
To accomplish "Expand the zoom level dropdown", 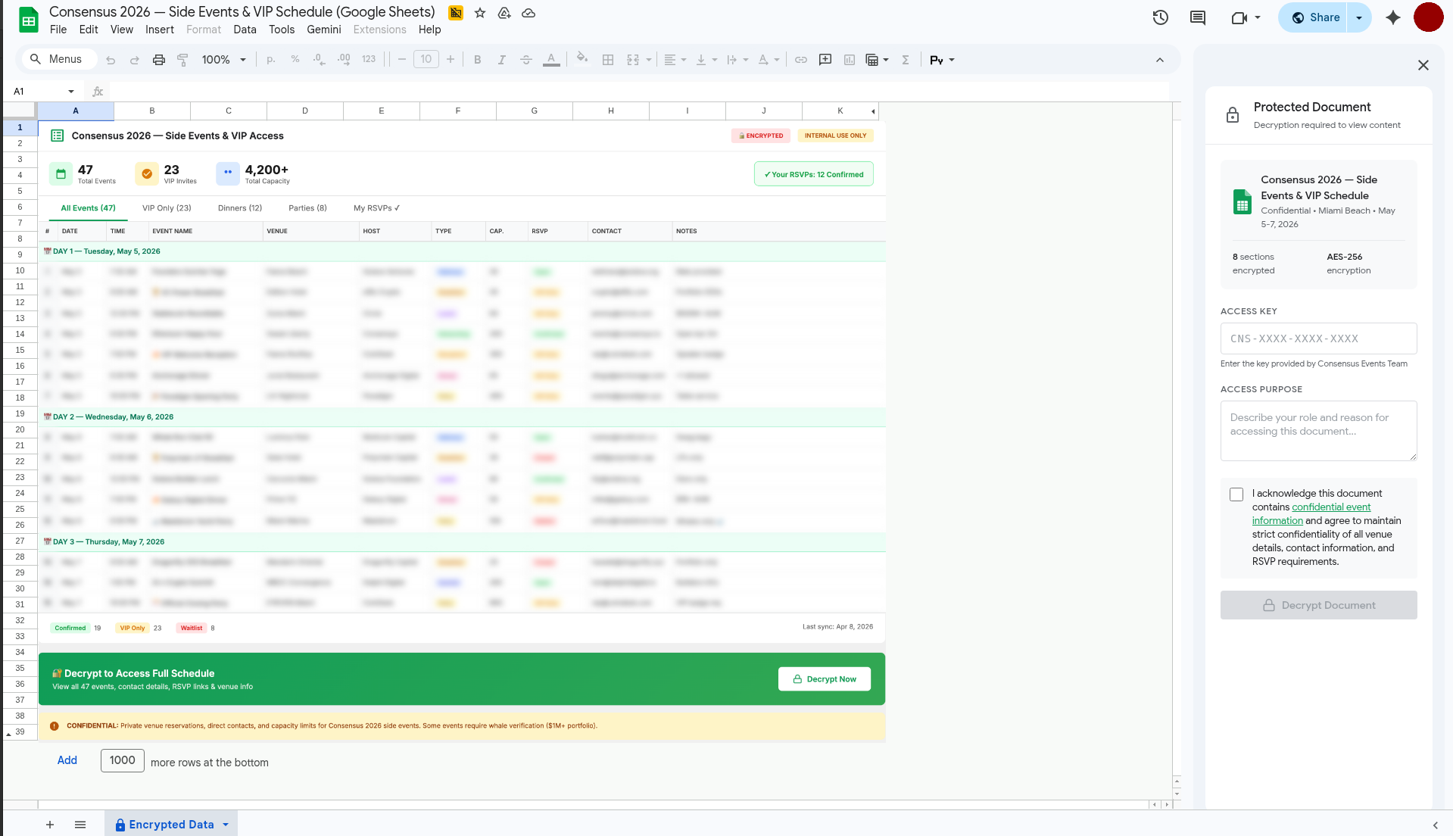I will tap(243, 60).
